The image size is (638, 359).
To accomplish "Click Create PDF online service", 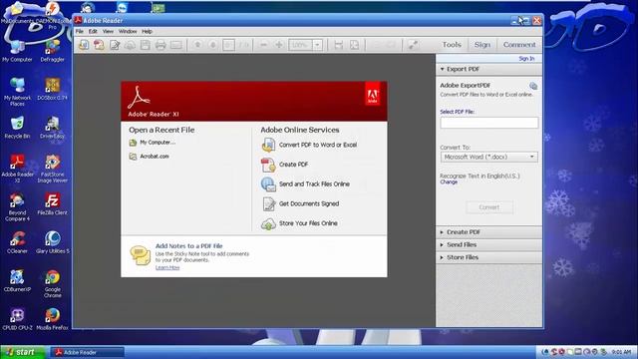I will coord(285,165).
